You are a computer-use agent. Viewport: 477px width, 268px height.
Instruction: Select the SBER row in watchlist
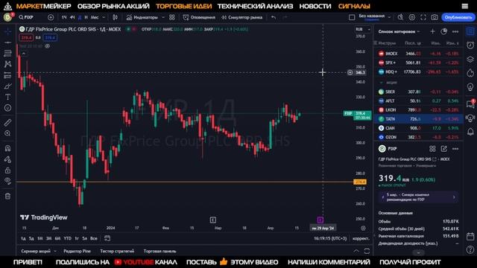point(419,92)
